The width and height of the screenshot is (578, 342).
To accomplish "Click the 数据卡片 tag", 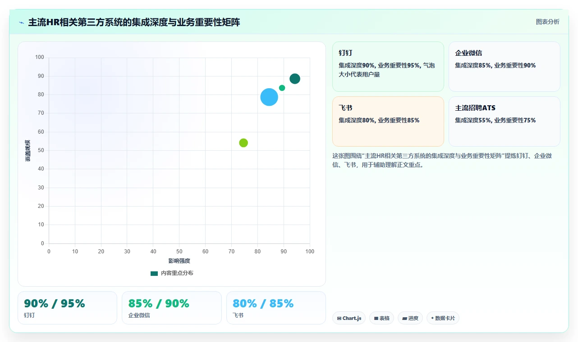I will [x=443, y=318].
